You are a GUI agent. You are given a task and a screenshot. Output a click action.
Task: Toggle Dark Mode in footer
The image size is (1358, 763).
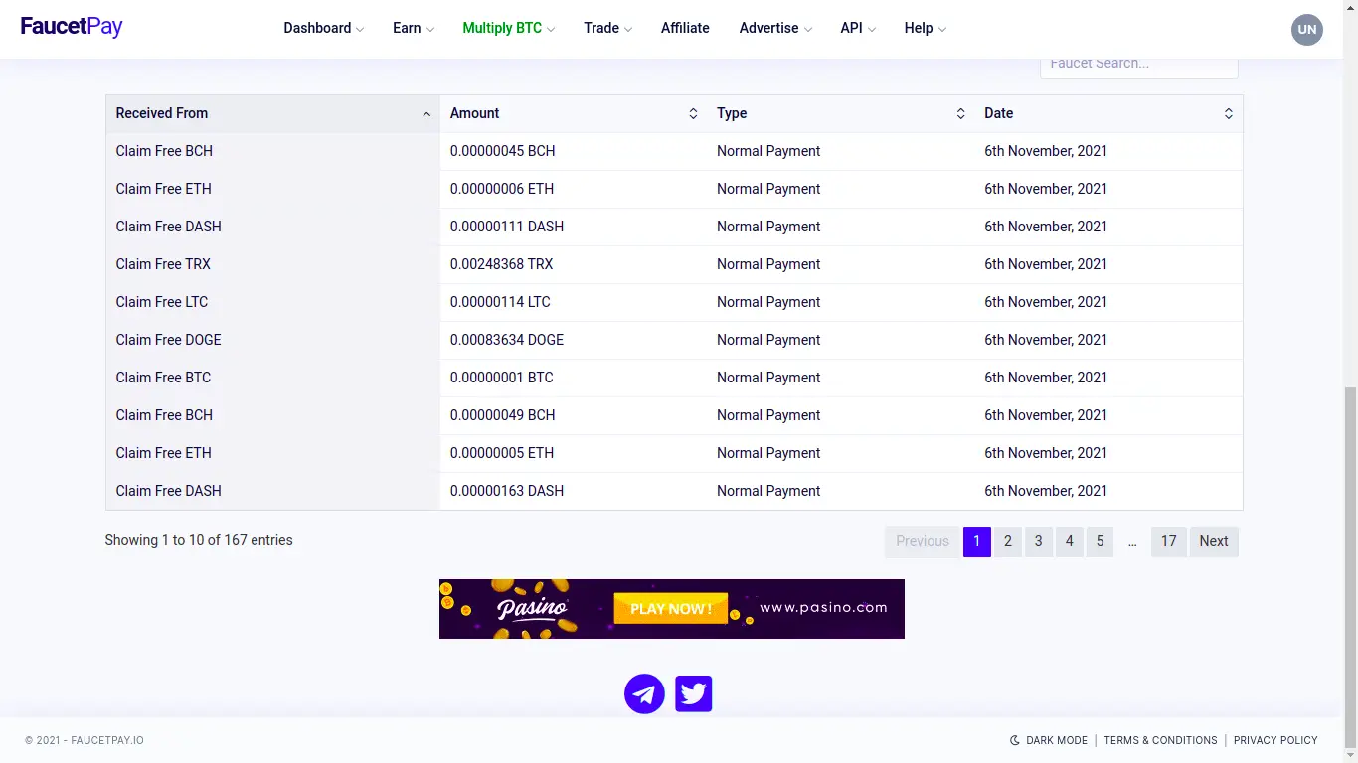click(1049, 740)
